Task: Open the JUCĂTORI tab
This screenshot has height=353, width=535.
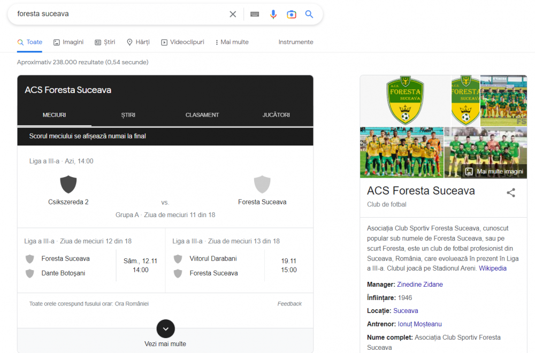Action: pyautogui.click(x=276, y=115)
